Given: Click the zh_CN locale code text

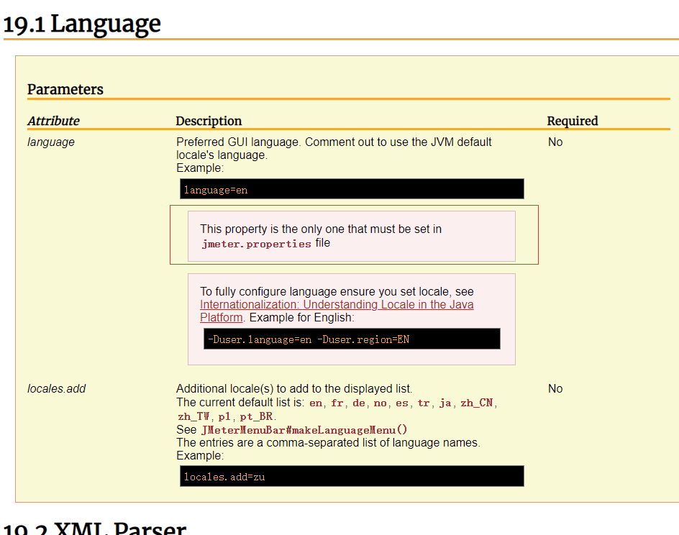Looking at the screenshot, I should point(476,403).
